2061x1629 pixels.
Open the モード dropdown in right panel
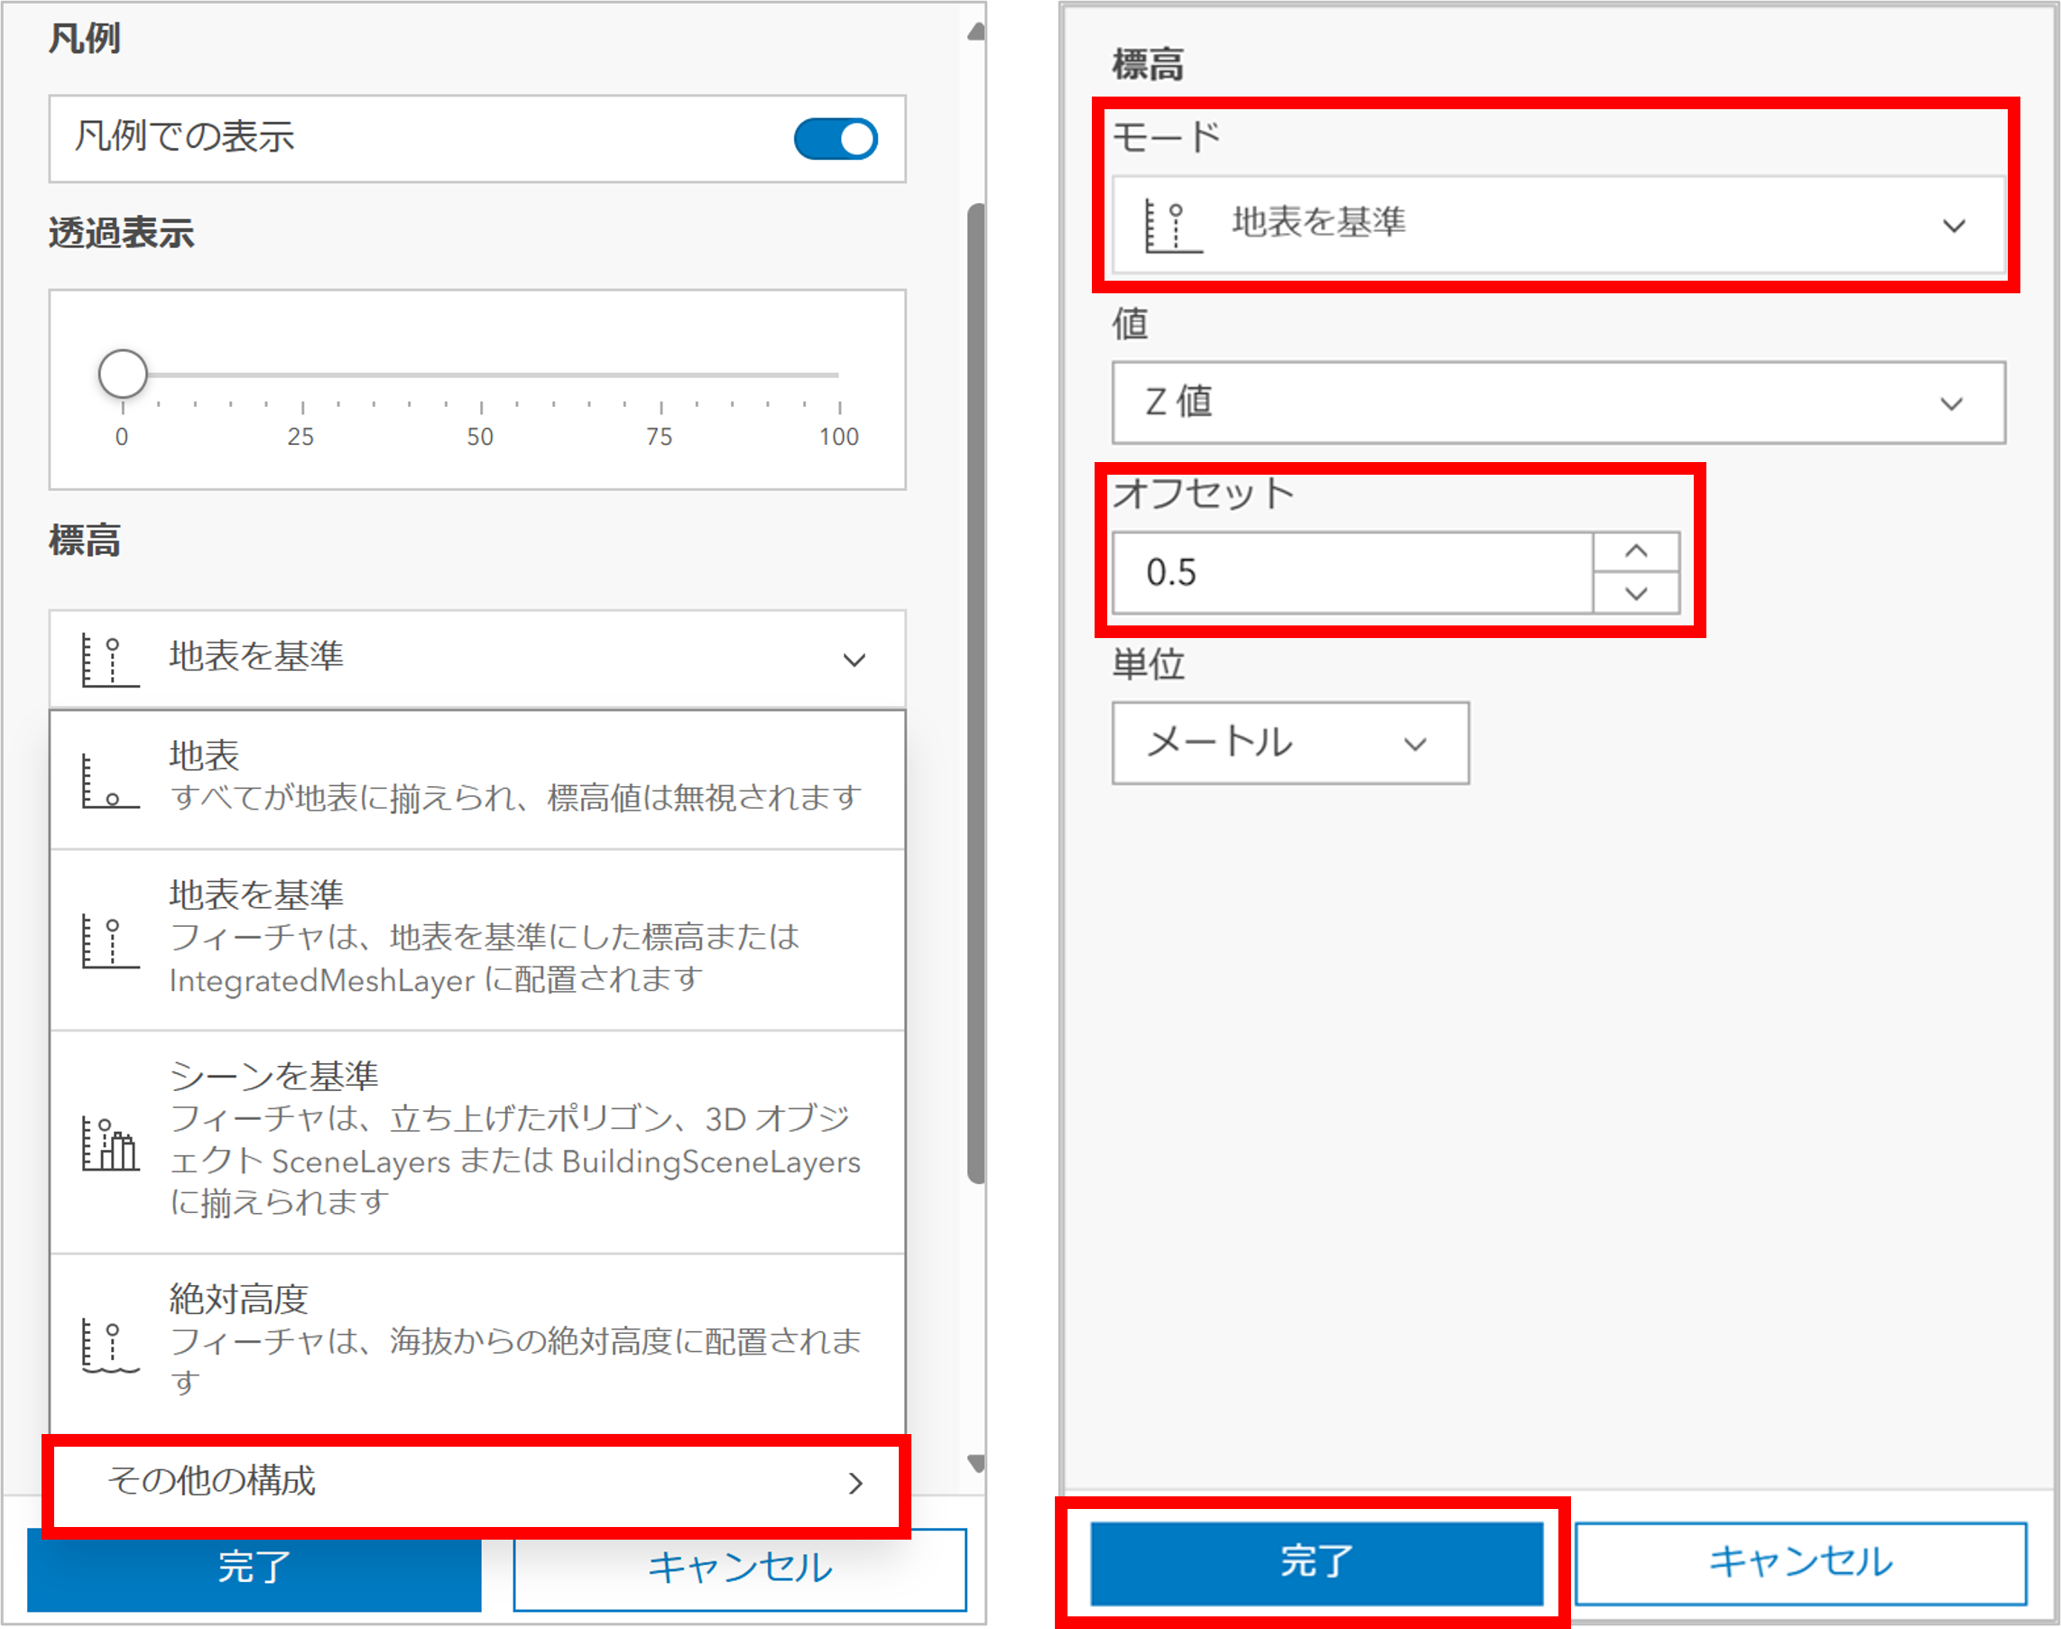click(x=1558, y=224)
